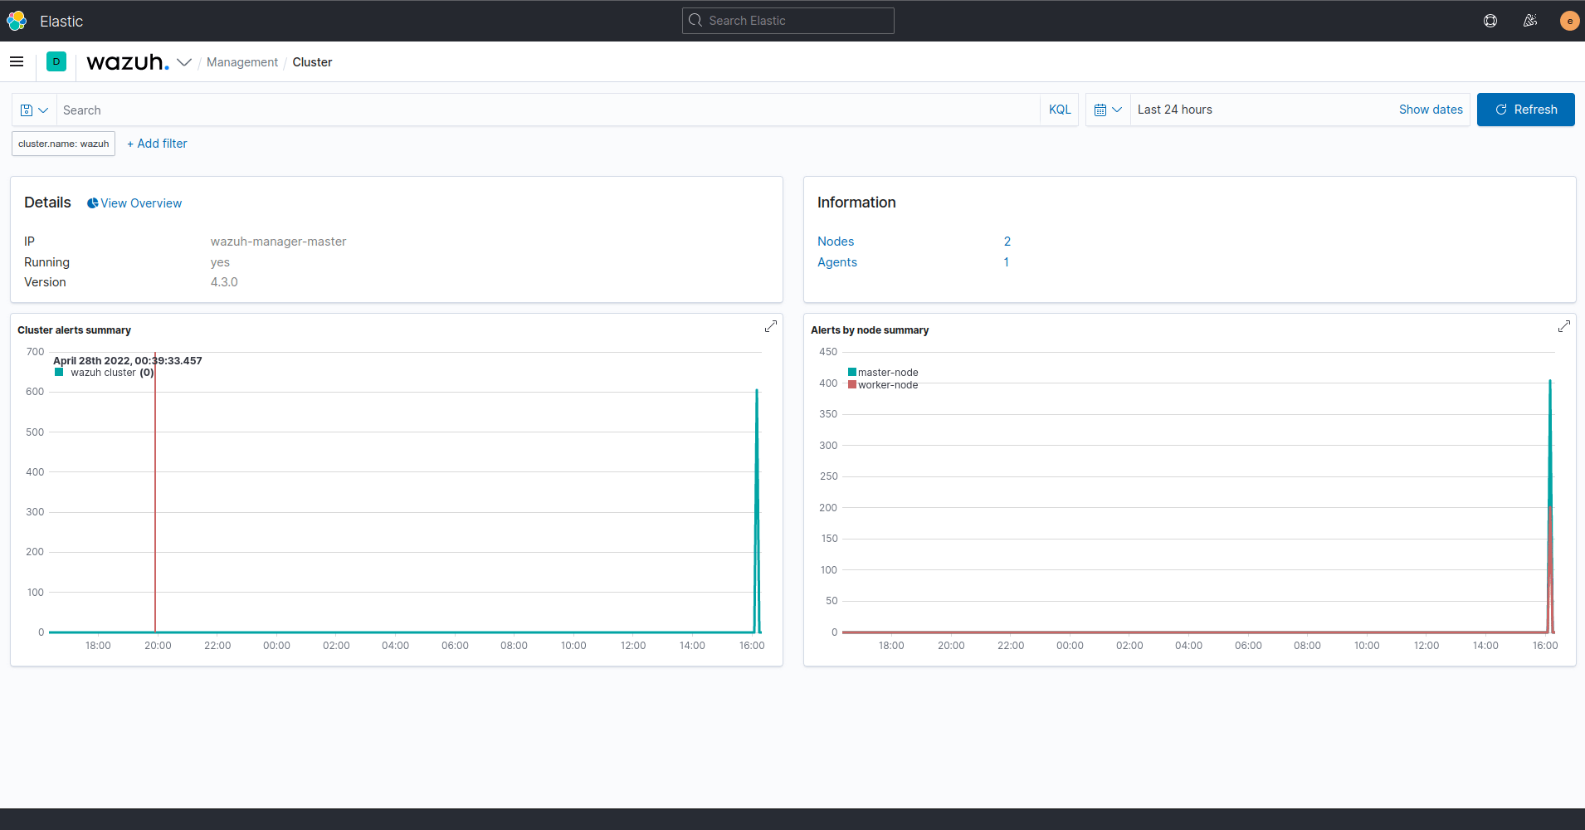The width and height of the screenshot is (1585, 830).
Task: Expand the Alerts by node summary chart fullscreen
Action: [1564, 326]
